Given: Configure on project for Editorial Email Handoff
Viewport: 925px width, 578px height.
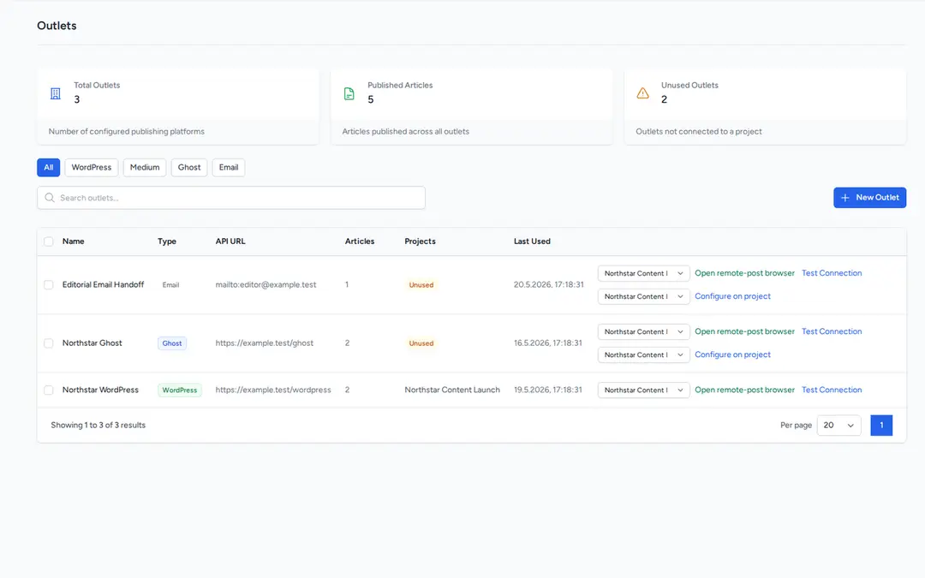Looking at the screenshot, I should pyautogui.click(x=732, y=296).
